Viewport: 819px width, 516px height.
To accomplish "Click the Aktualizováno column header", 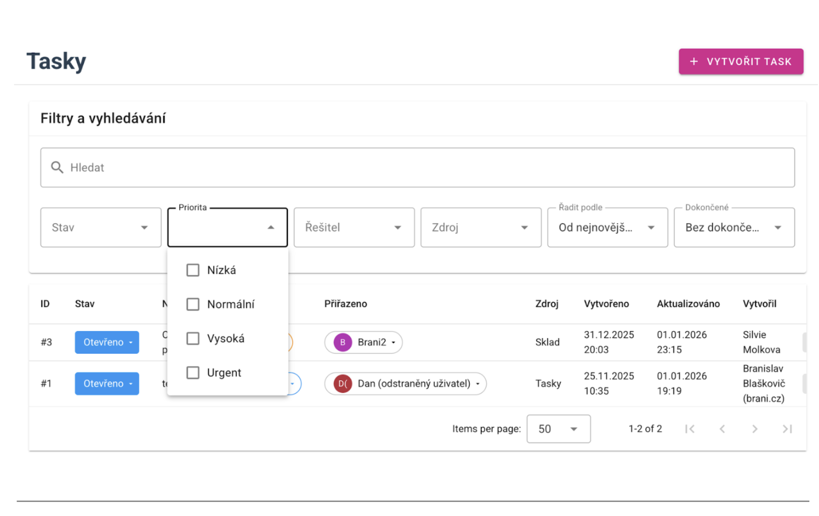I will [x=688, y=304].
